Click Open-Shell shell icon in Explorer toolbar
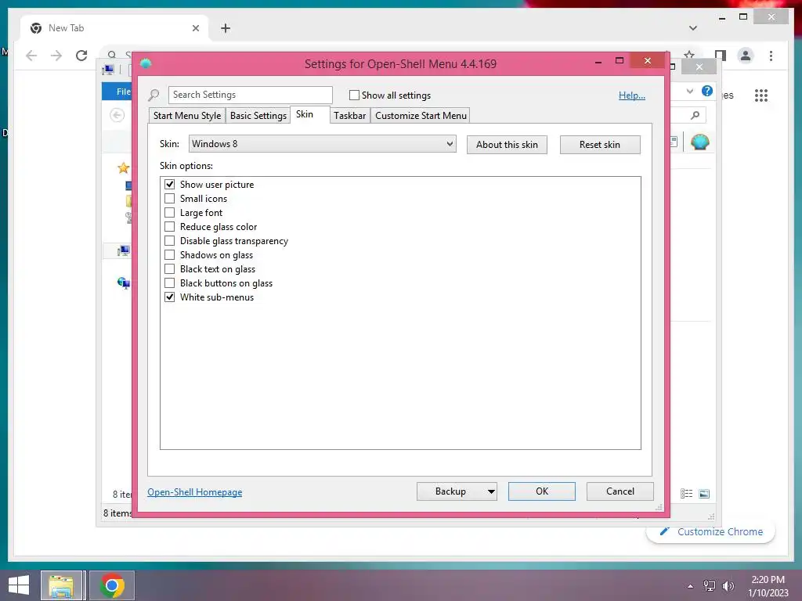Image resolution: width=802 pixels, height=601 pixels. click(699, 142)
